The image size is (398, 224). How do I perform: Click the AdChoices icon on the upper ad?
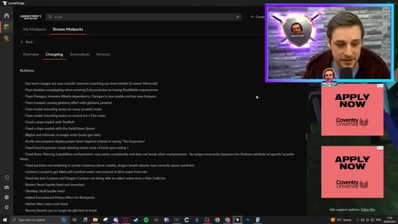(380, 86)
